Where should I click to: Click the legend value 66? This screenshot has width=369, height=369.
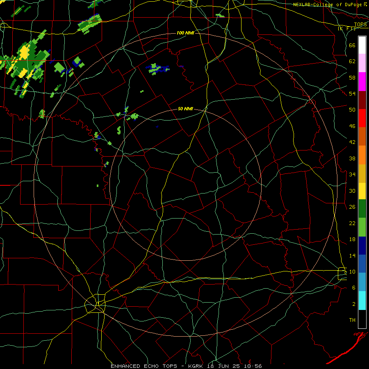[352, 45]
